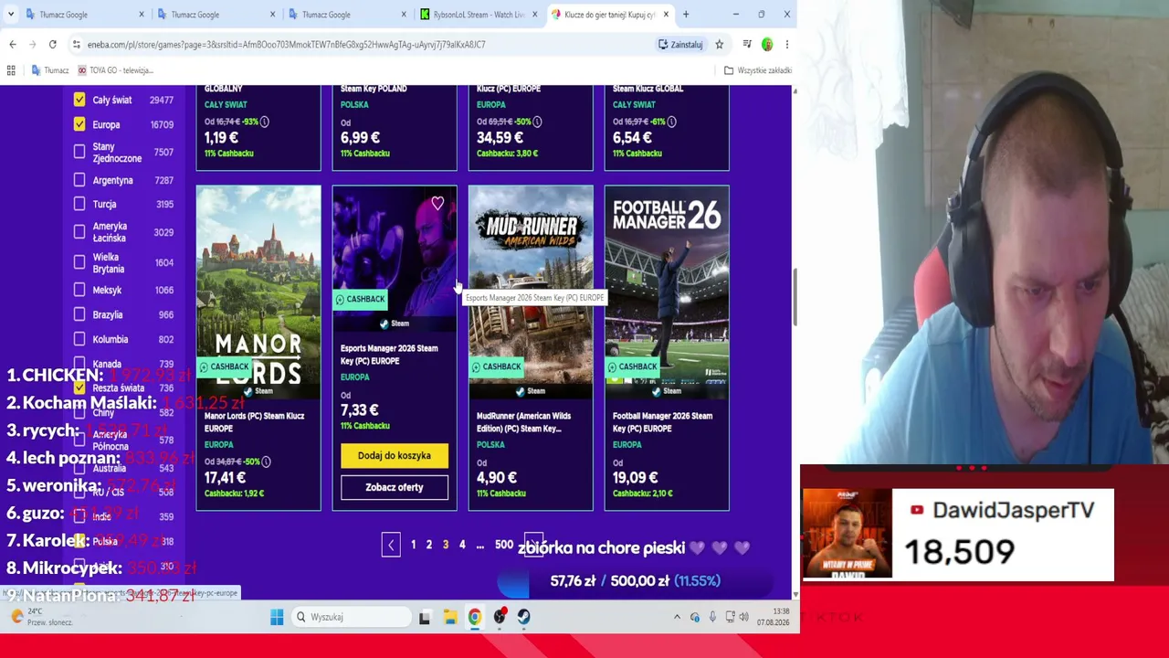Go to pagination page 500
Screen dimensions: 1169x658
tap(503, 545)
